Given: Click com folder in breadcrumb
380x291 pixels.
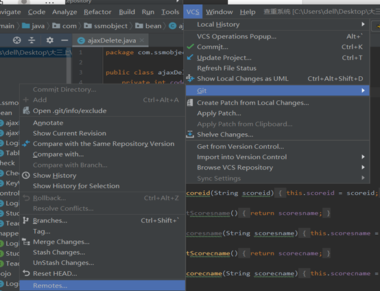Looking at the screenshot, I should [64, 25].
